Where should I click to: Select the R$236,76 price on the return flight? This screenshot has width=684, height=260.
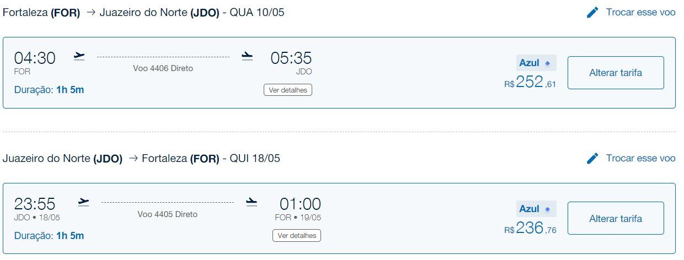530,229
